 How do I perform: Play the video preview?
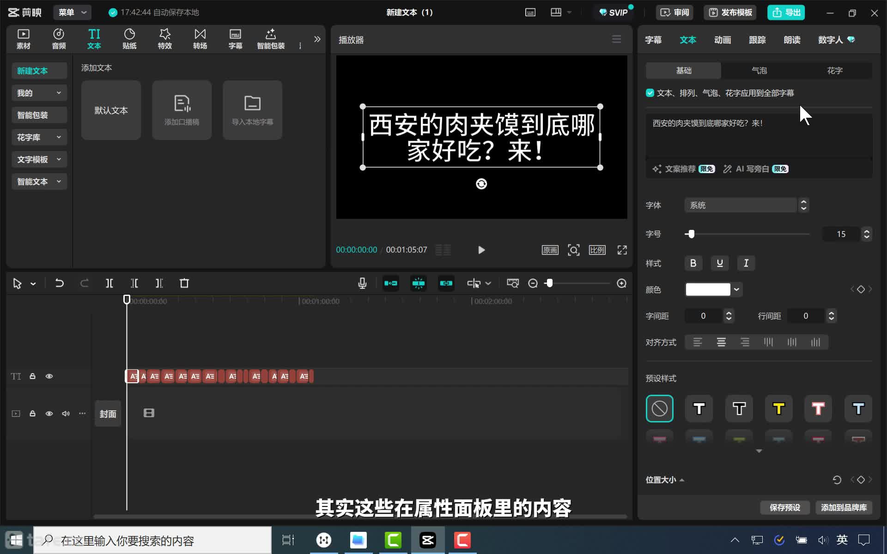[481, 250]
